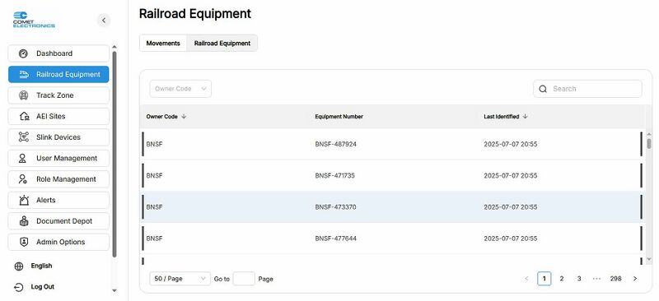The image size is (659, 301).
Task: Open Admin Options in the sidebar
Action: point(58,243)
